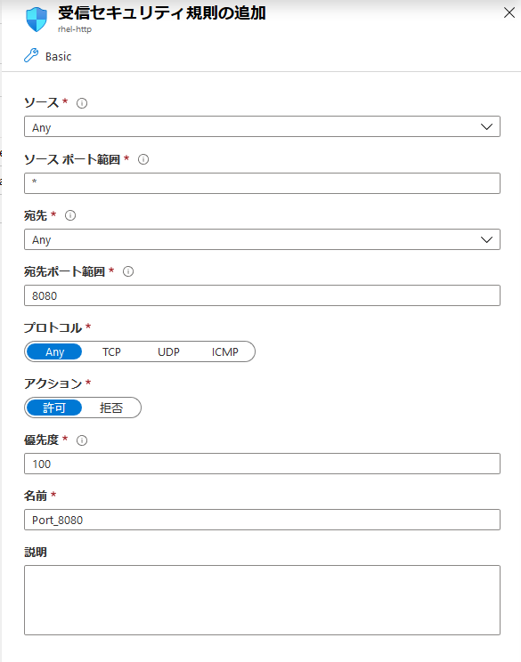This screenshot has width=521, height=662.
Task: Open the 宛先 dropdown
Action: 262,239
